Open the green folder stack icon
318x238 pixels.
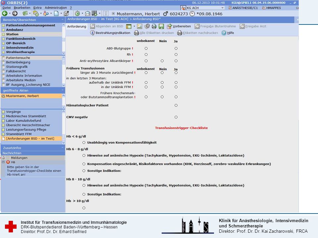point(25,14)
